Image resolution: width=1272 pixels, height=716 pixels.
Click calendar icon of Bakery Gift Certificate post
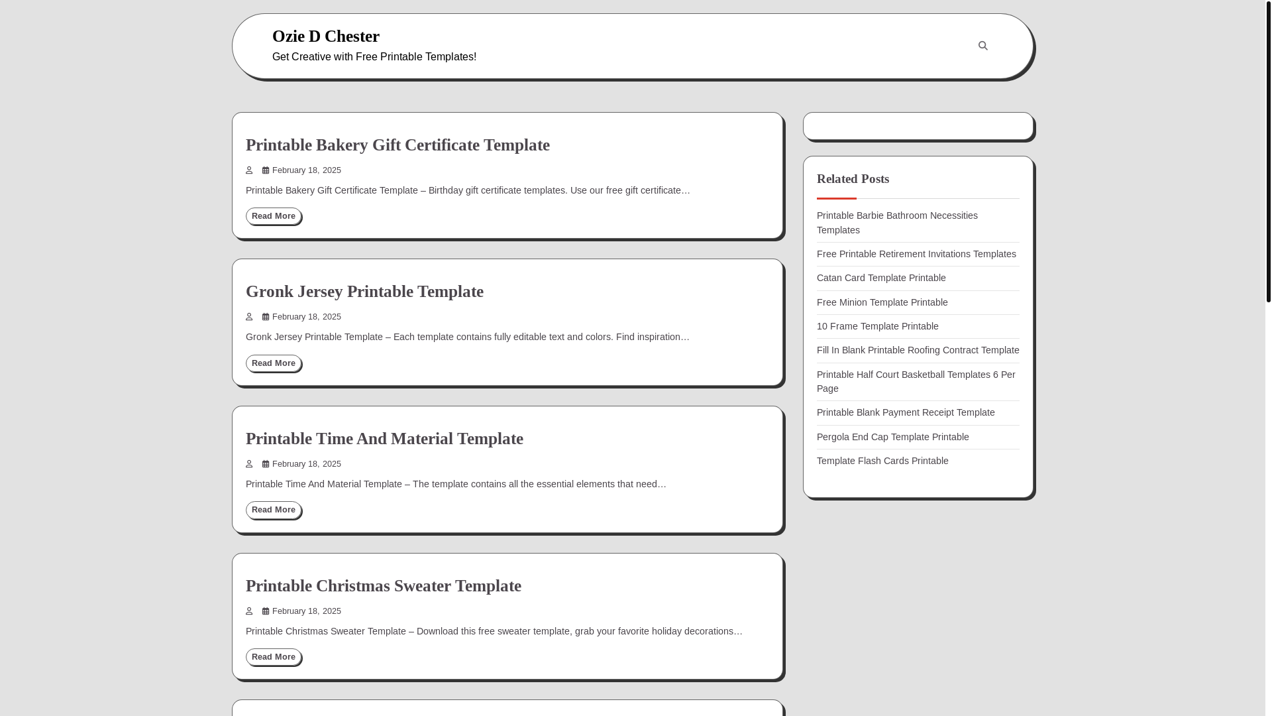pos(266,170)
